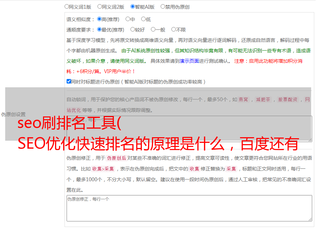This screenshot has width=316, height=228.
Task: Click the 伪原创设置 label
Action: [x=13, y=114]
